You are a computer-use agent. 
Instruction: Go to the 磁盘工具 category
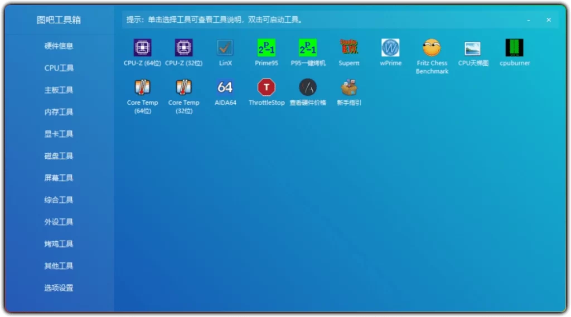tap(59, 156)
